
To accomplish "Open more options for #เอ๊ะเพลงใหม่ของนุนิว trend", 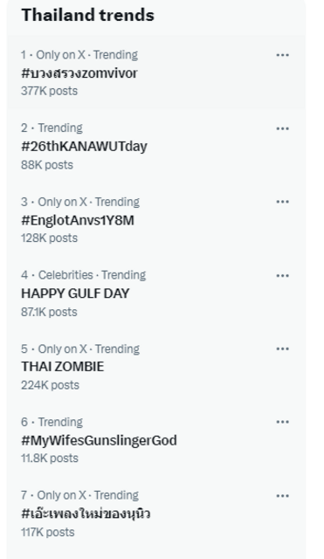I will [x=282, y=496].
